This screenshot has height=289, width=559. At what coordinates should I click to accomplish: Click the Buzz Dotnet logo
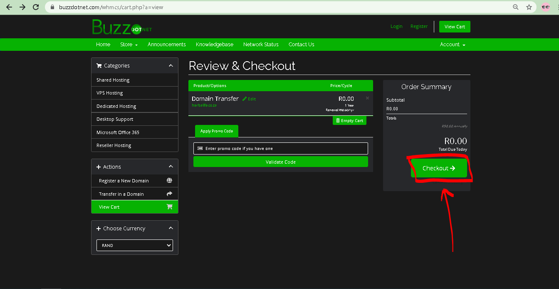point(122,27)
